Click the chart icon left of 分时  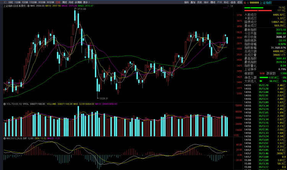click(x=5, y=2)
